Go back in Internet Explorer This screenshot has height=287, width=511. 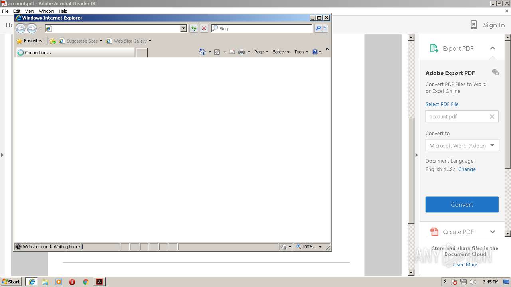pyautogui.click(x=20, y=28)
